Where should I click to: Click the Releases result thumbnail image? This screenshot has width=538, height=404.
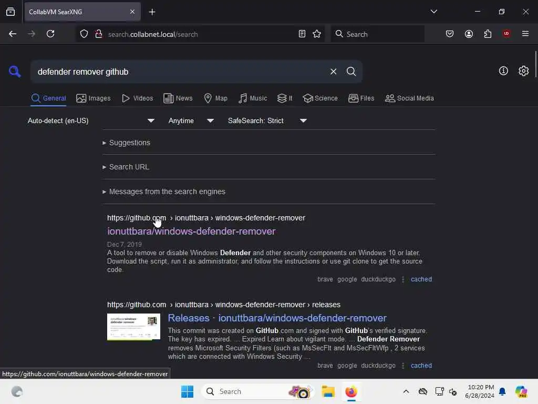click(x=133, y=327)
